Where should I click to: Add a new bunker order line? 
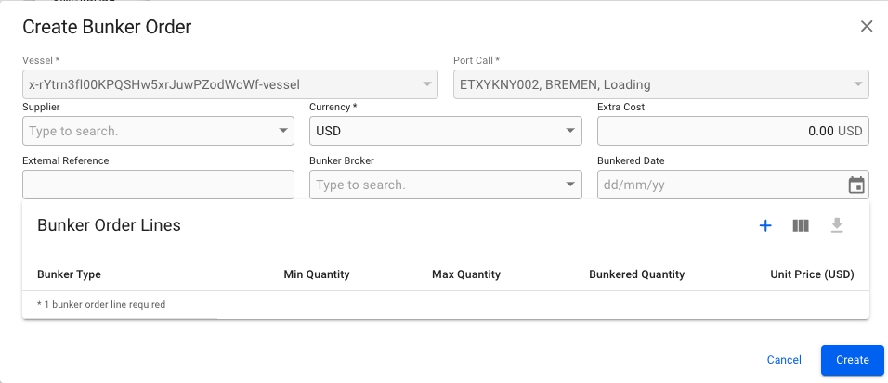click(x=765, y=225)
